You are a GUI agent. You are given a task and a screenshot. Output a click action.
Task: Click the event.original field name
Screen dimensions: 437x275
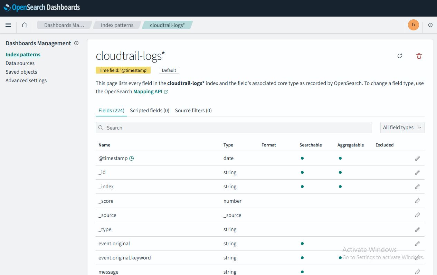pos(114,244)
